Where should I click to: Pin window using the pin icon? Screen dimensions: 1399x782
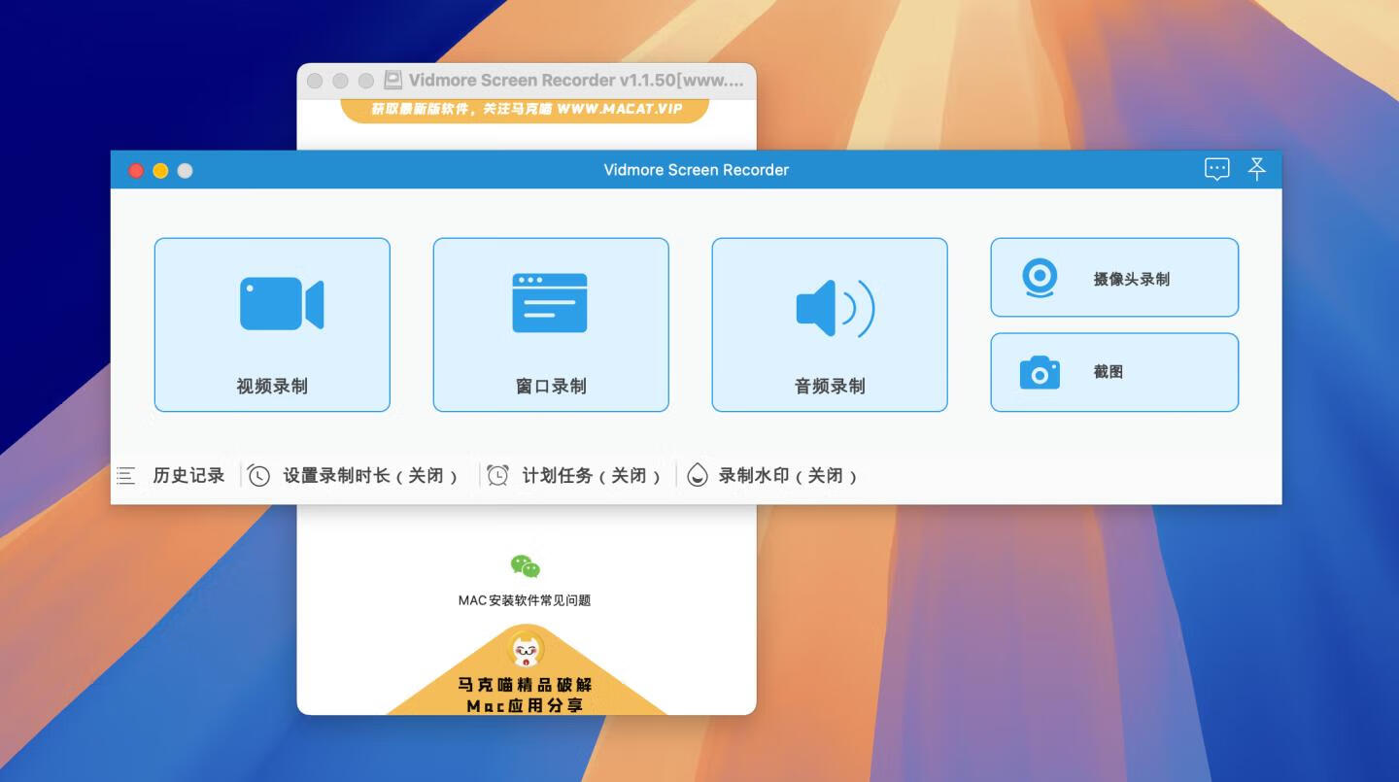tap(1257, 169)
